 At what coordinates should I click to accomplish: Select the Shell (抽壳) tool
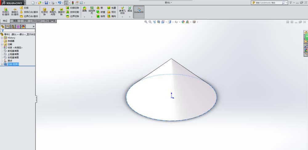pyautogui.click(x=101, y=16)
